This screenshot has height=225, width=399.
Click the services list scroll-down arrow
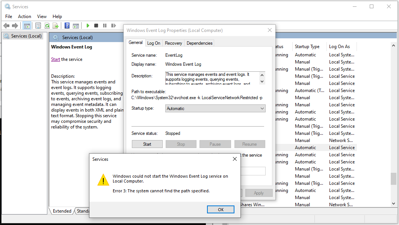393,203
